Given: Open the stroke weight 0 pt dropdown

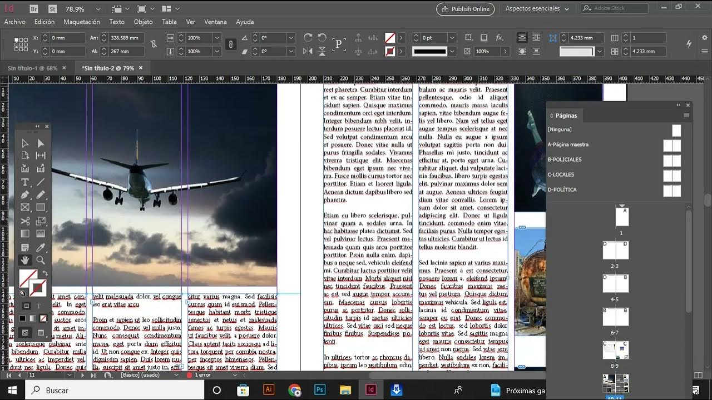Looking at the screenshot, I should click(452, 38).
